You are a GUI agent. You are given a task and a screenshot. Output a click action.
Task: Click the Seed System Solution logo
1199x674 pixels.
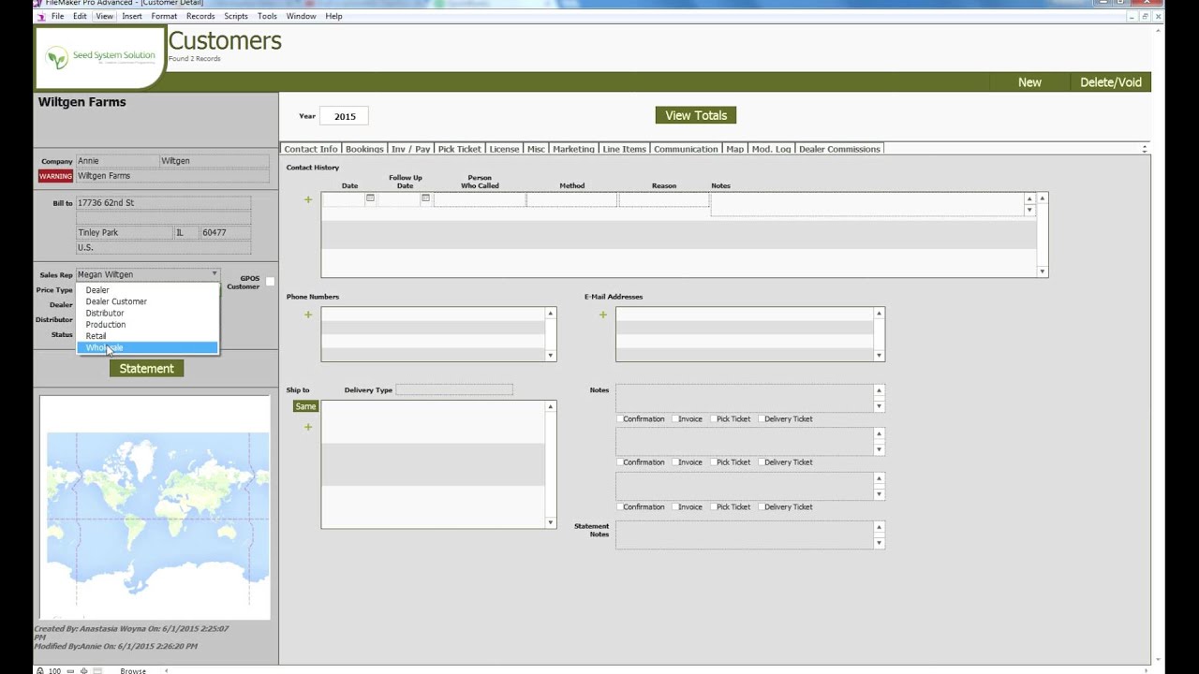point(100,57)
